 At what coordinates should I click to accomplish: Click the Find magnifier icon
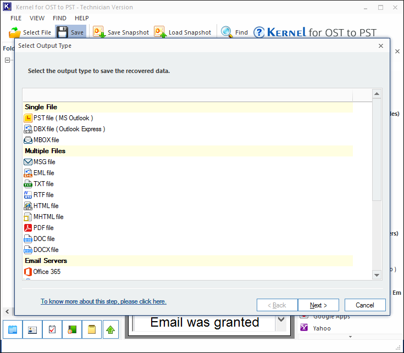point(226,32)
